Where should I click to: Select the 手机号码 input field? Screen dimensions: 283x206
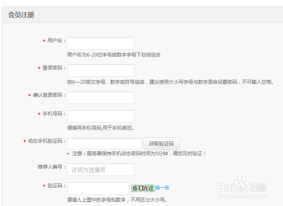tap(101, 116)
